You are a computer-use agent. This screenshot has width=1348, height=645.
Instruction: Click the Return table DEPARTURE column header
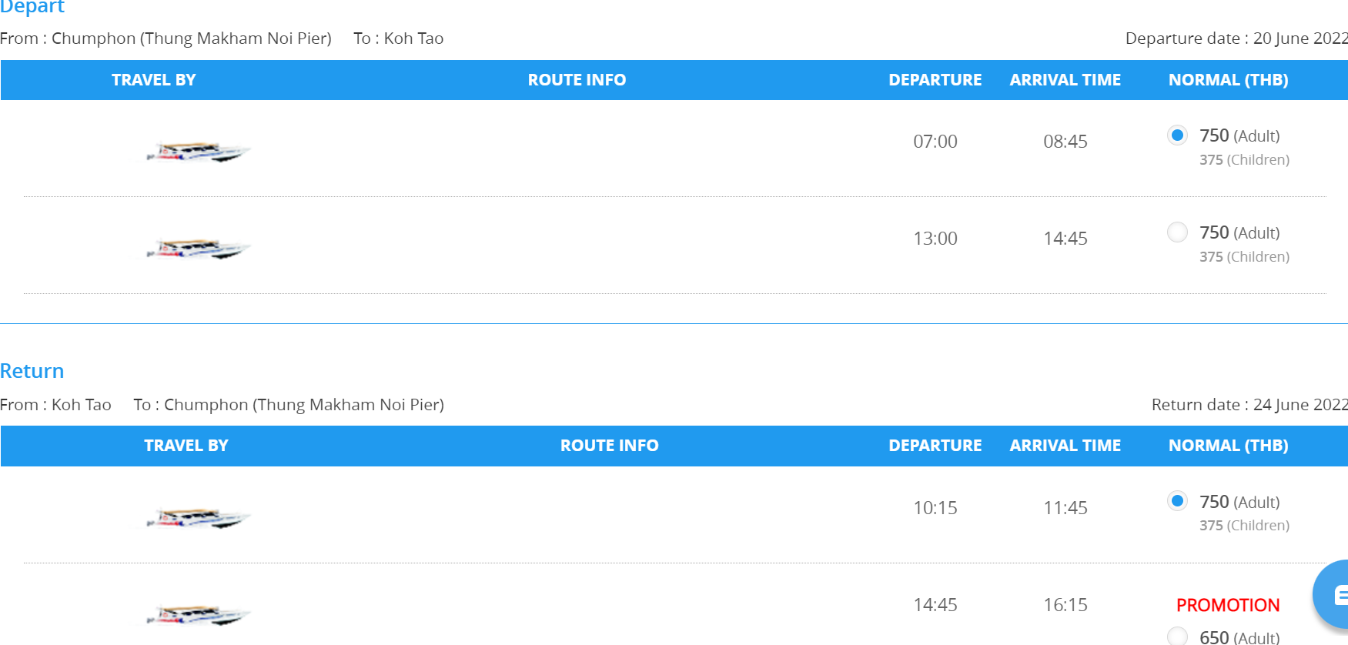[935, 446]
